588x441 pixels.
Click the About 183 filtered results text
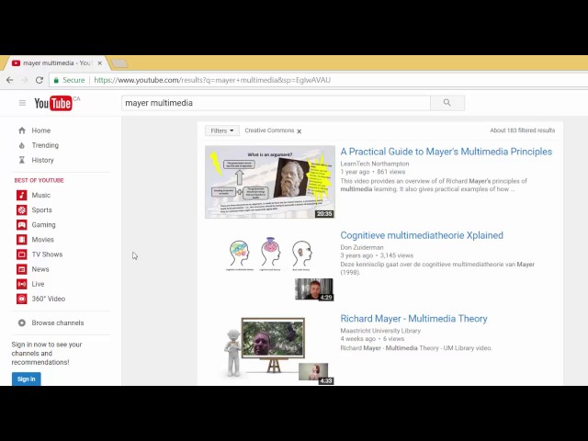click(523, 130)
